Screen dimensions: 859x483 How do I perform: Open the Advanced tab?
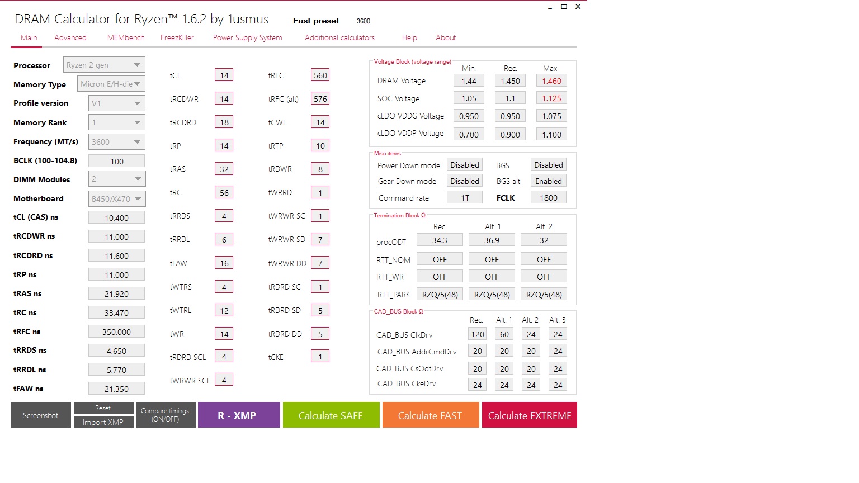coord(70,37)
